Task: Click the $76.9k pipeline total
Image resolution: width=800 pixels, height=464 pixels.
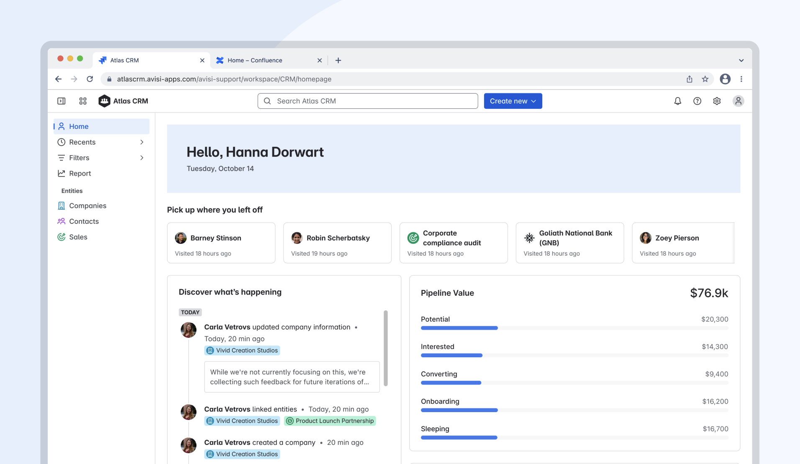Action: point(709,293)
